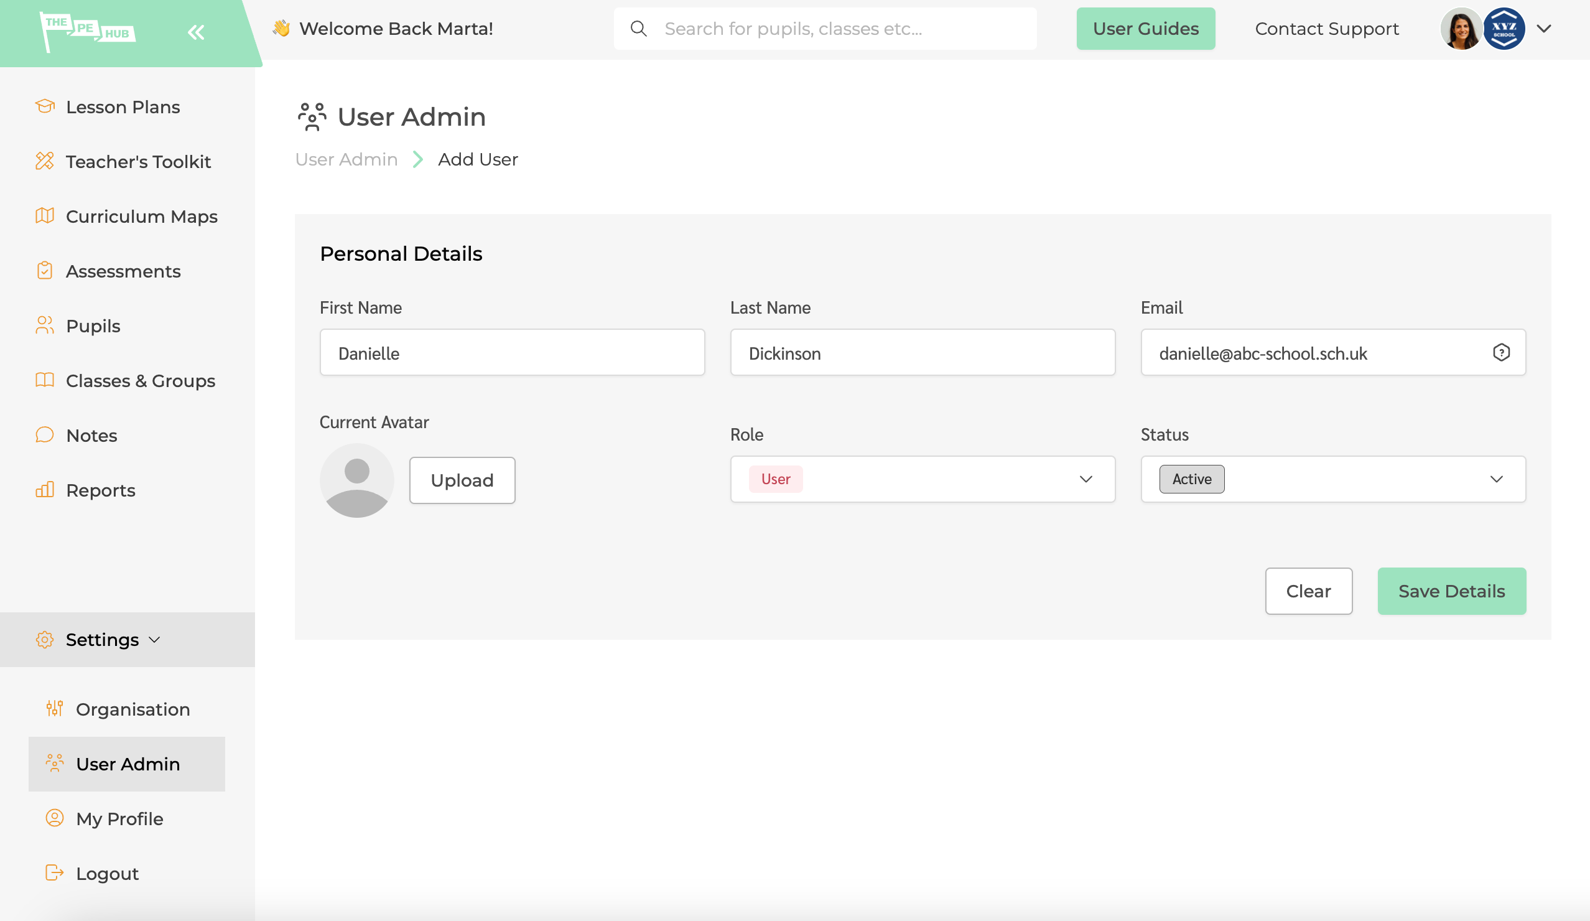Select the Teacher's Toolkit icon
The image size is (1590, 921).
click(44, 162)
